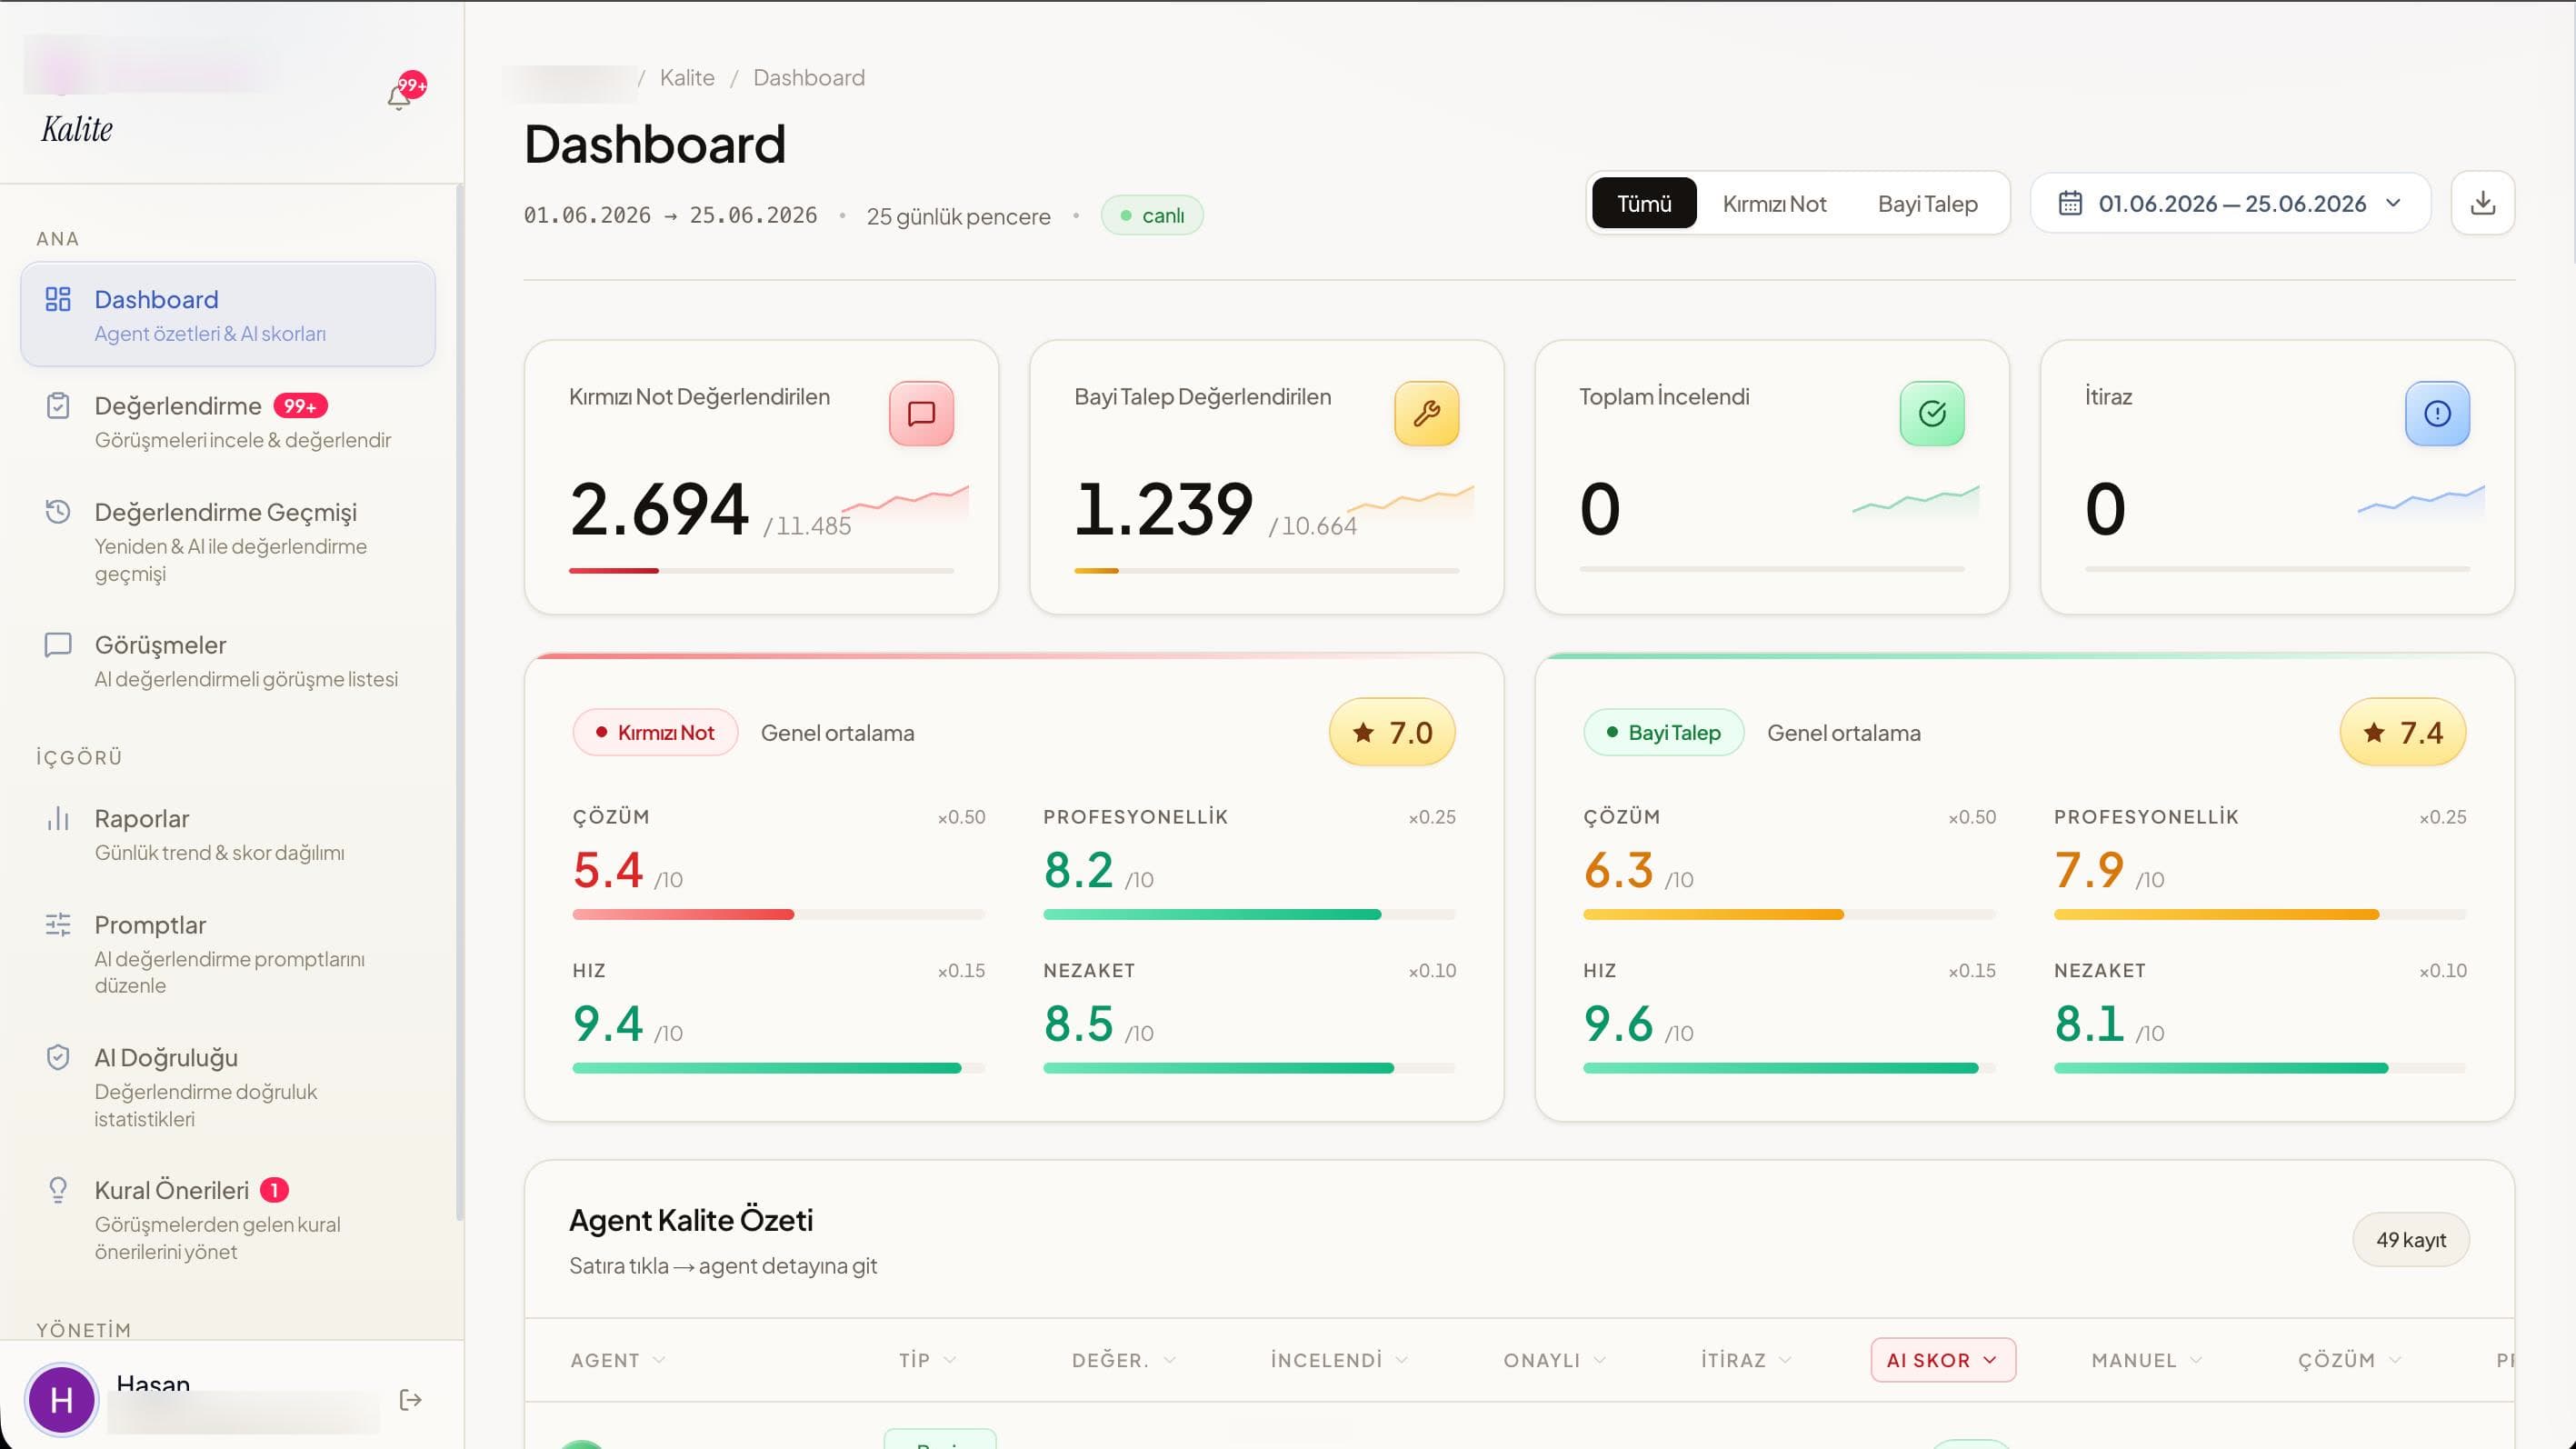Sort table by MANUEL column
The height and width of the screenshot is (1449, 2576).
point(2147,1361)
